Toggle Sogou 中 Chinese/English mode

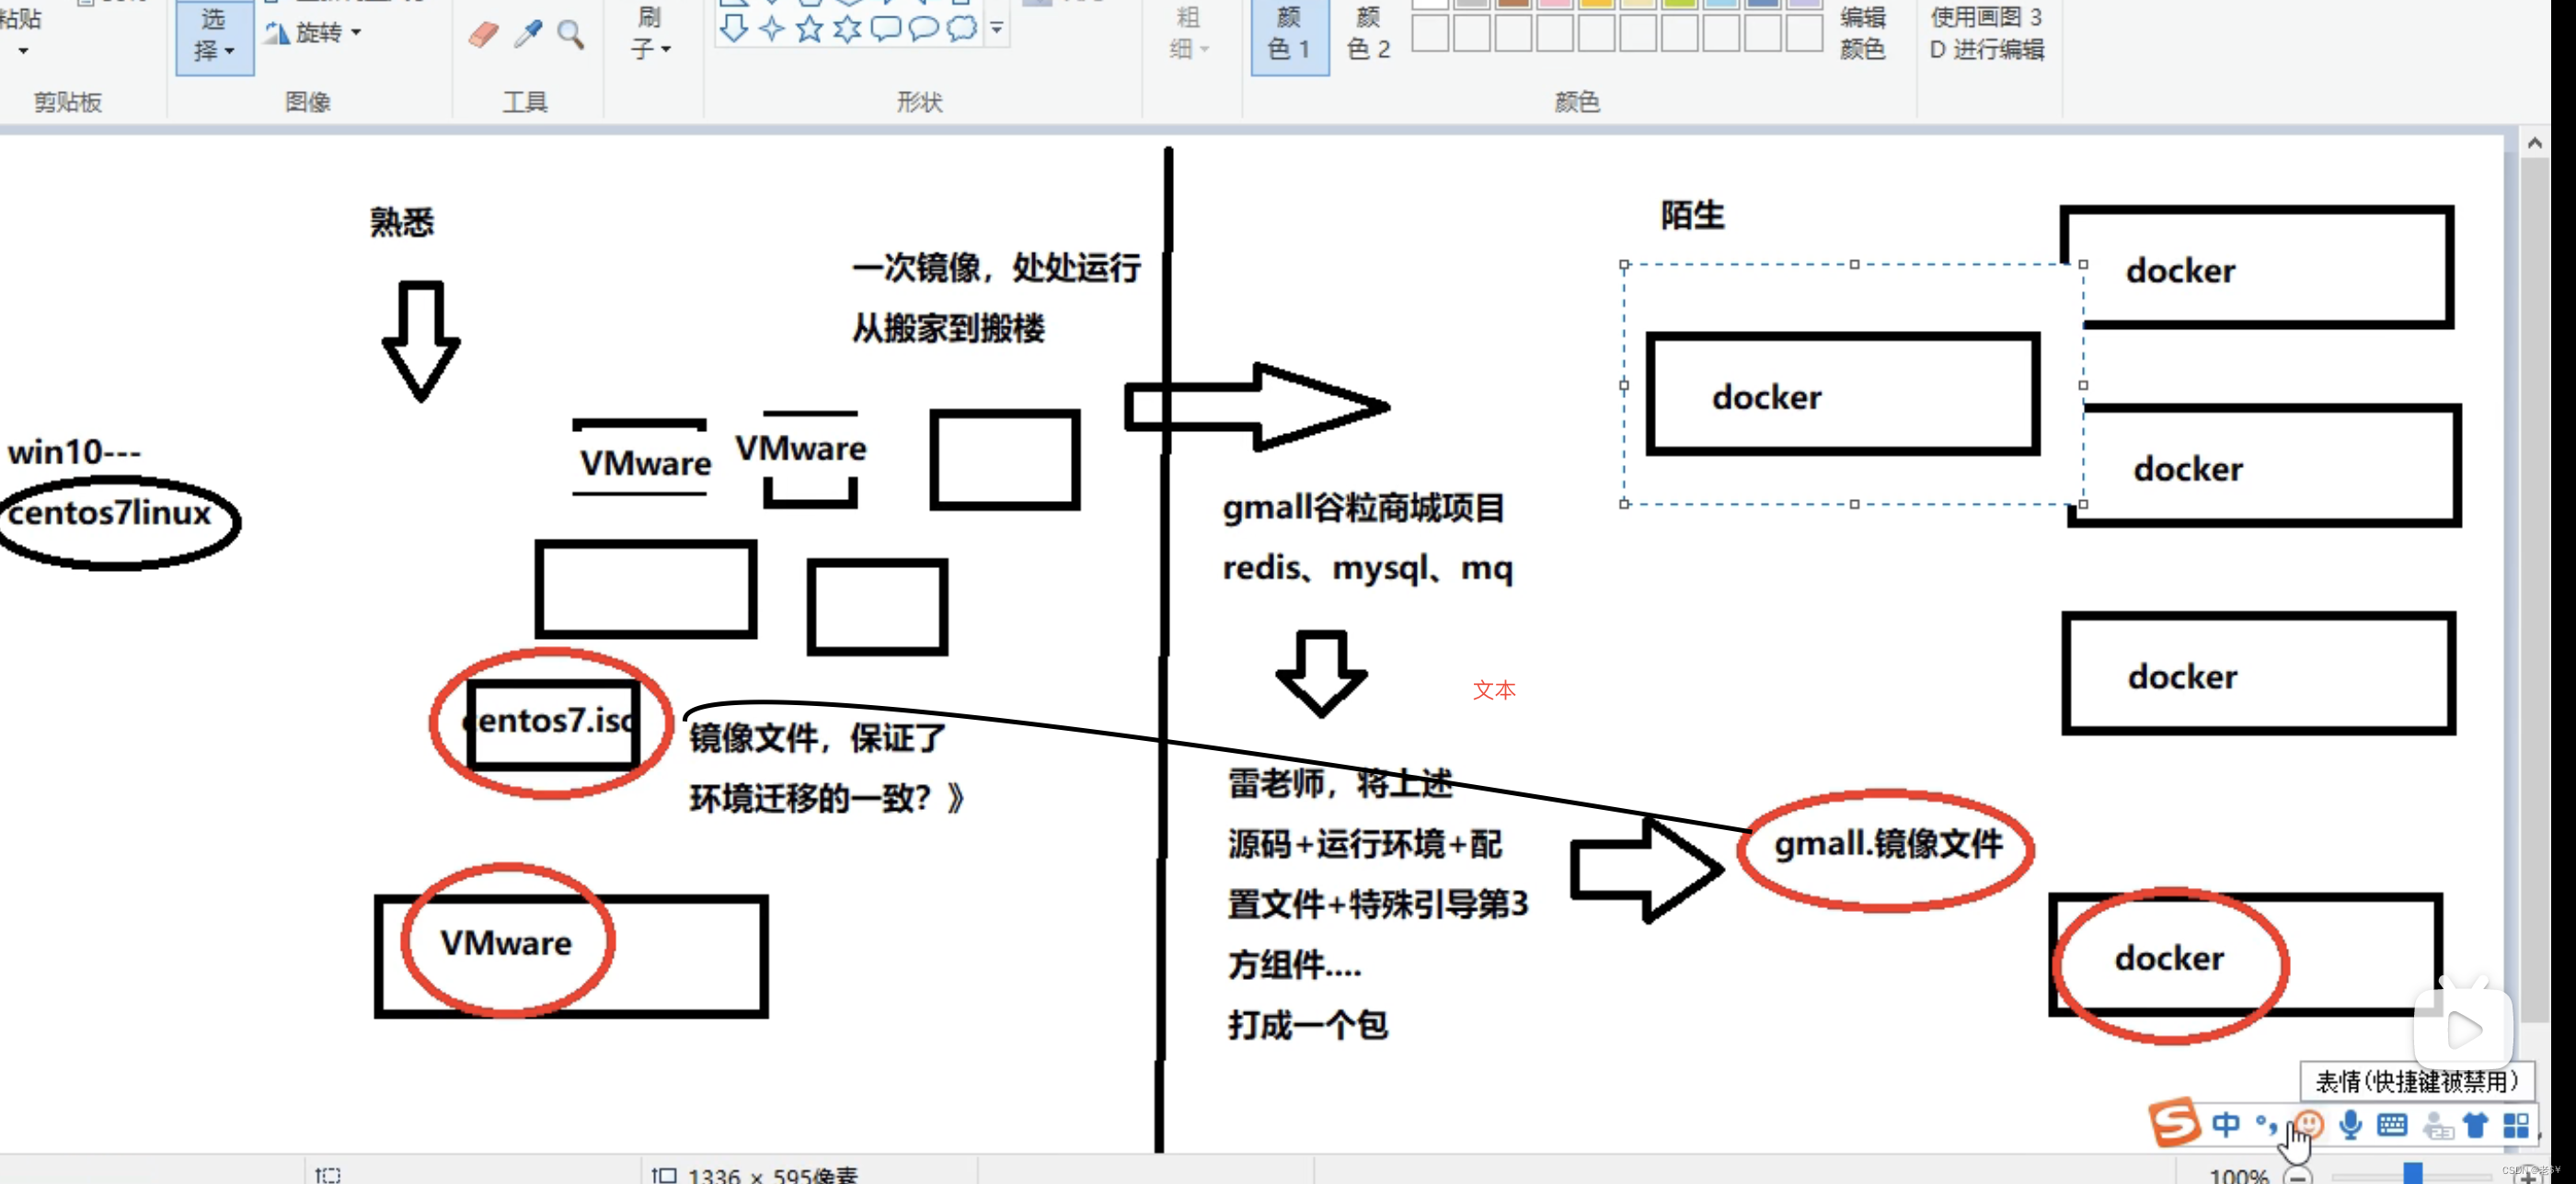pos(2226,1124)
